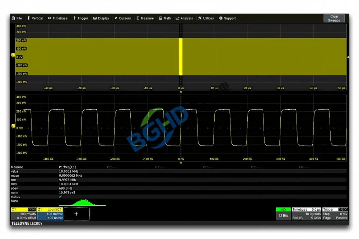Click the Trigger edge icon
The width and height of the screenshot is (359, 239).
click(x=75, y=18)
